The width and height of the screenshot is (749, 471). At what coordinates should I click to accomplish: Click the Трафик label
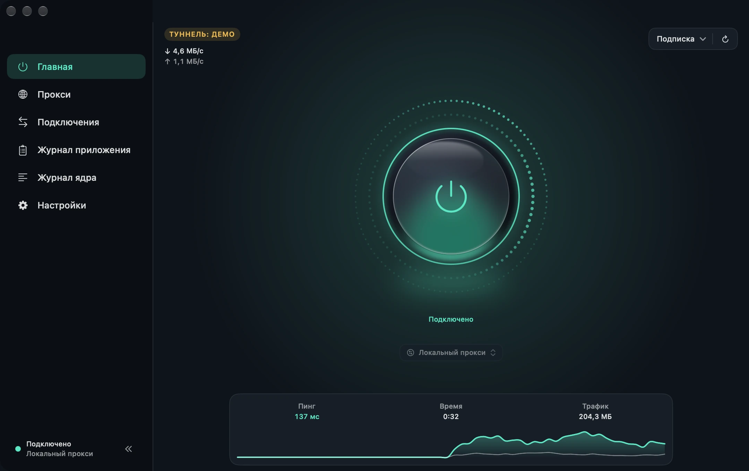[595, 406]
